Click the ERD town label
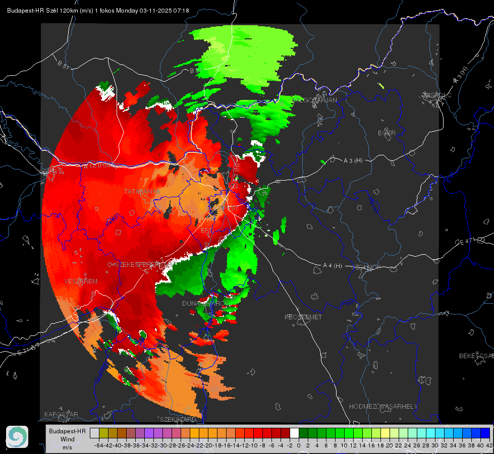 coord(207,231)
